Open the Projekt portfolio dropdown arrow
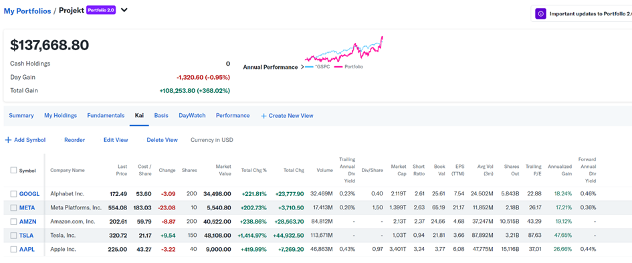The width and height of the screenshot is (632, 263). pos(124,10)
